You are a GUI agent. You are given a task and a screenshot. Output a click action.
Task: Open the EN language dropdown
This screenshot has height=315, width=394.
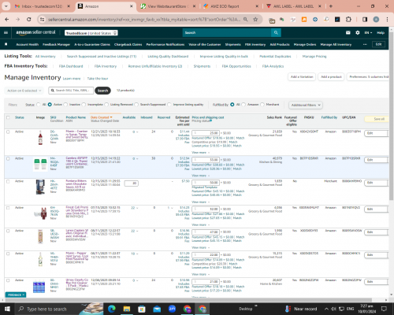click(x=368, y=32)
